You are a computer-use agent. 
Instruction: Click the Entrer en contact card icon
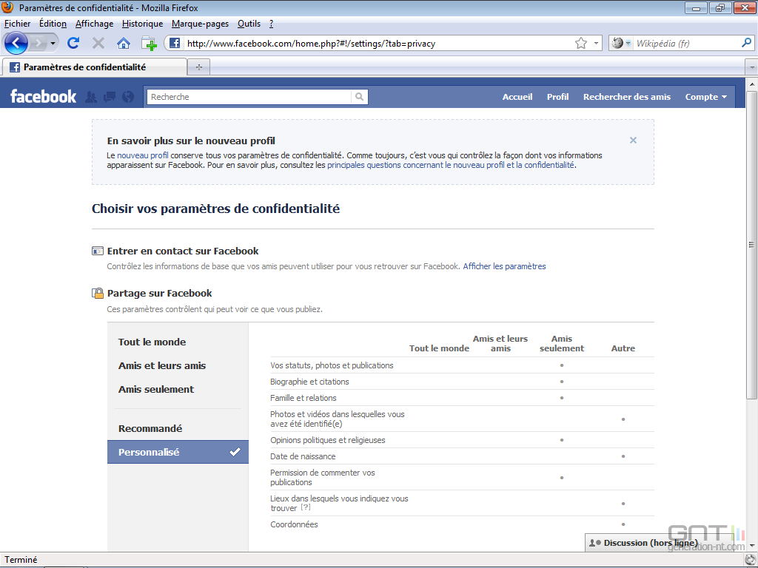pos(97,251)
